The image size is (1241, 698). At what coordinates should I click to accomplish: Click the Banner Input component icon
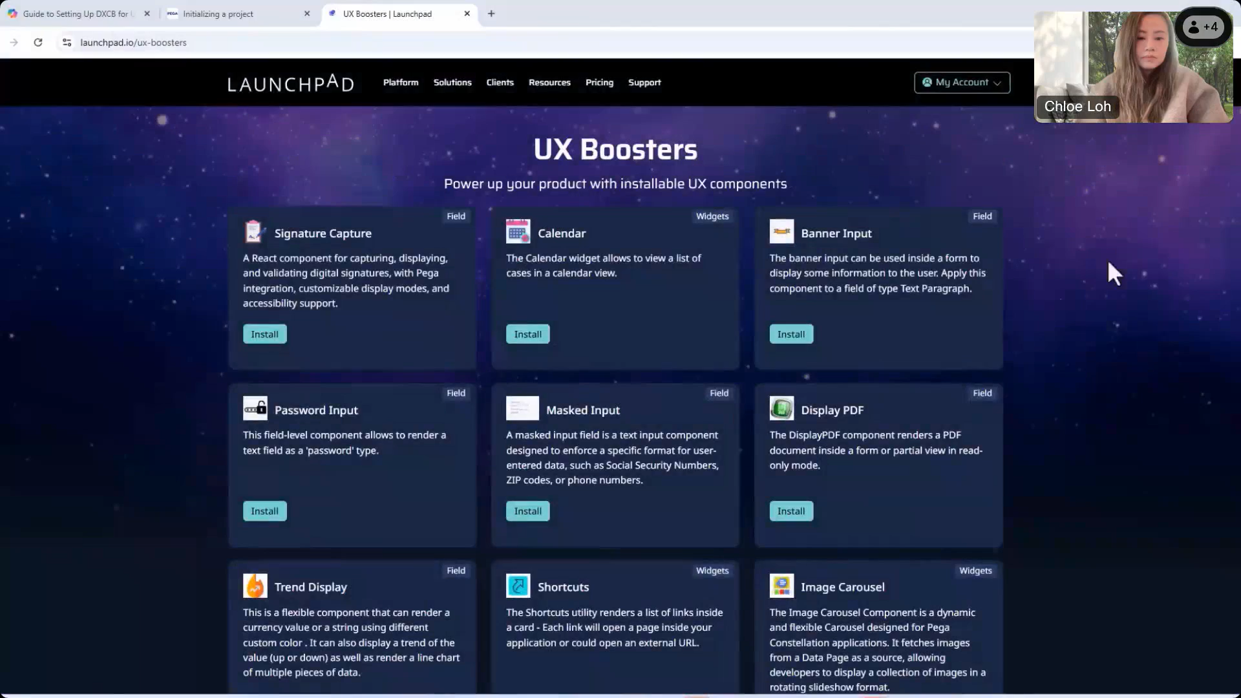coord(781,231)
